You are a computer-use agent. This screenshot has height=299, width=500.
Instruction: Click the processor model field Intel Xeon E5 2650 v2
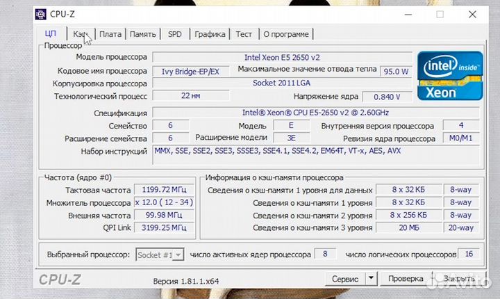point(282,58)
